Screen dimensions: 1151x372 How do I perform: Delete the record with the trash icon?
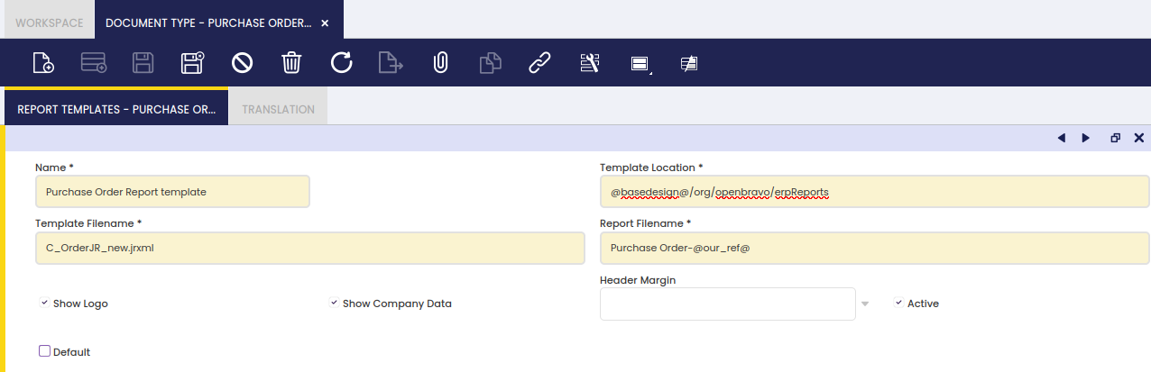pos(291,63)
